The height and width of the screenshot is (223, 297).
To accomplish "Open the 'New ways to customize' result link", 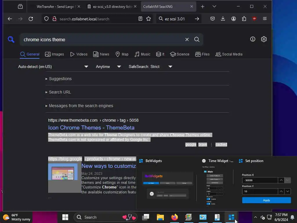I will tap(109, 166).
